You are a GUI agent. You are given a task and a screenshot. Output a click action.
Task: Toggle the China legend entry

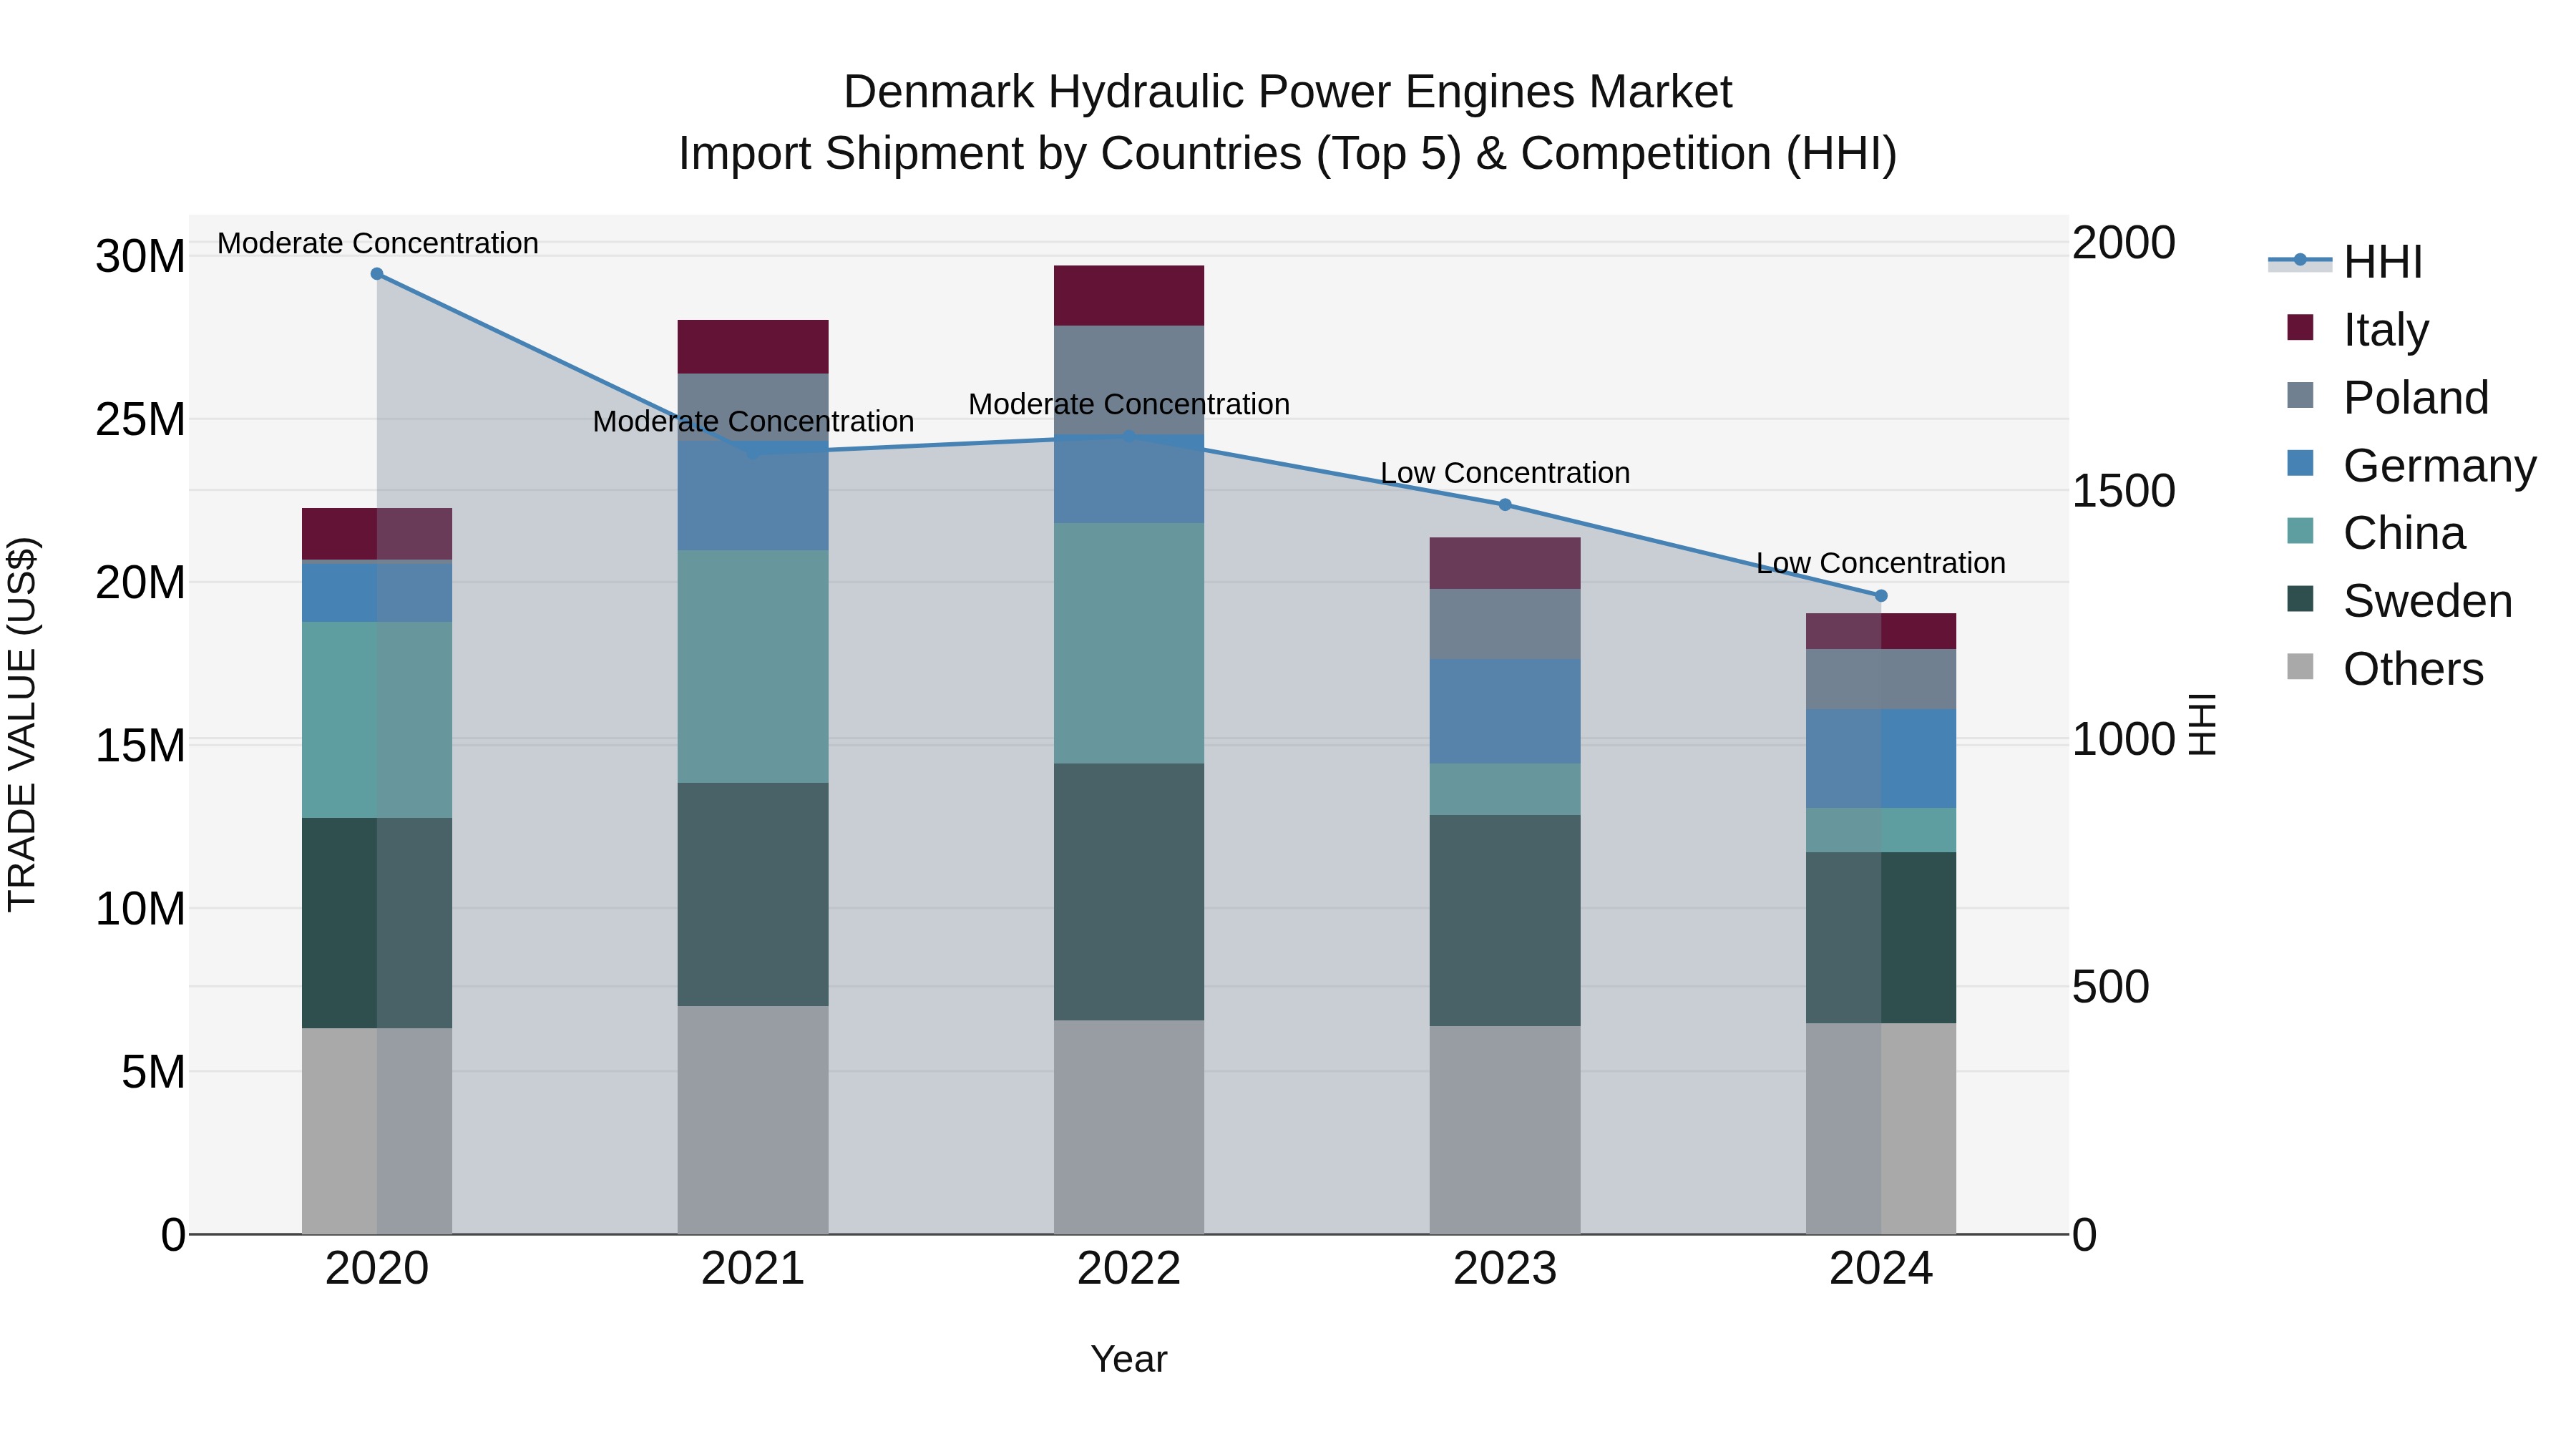2376,533
